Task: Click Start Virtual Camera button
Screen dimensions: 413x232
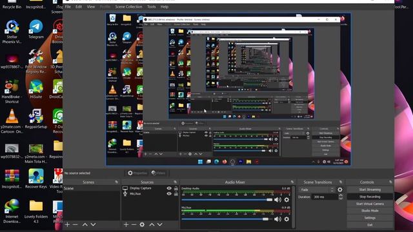Action: [x=370, y=204]
